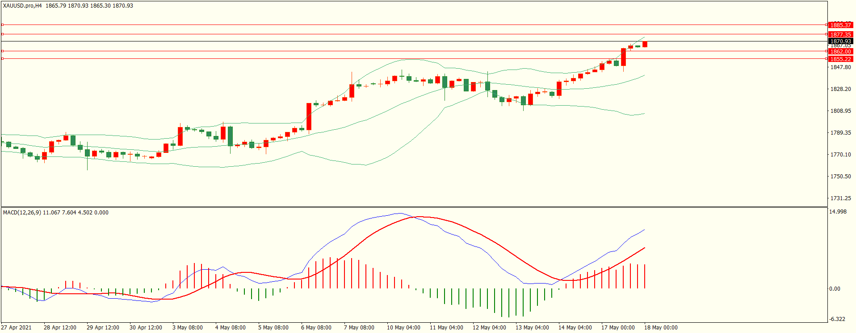Click the 5 May 08:00 time label

pos(273,328)
